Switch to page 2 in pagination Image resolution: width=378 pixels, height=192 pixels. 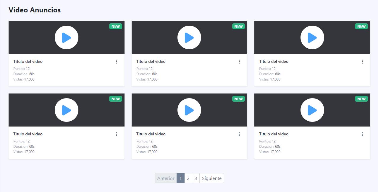pos(188,178)
